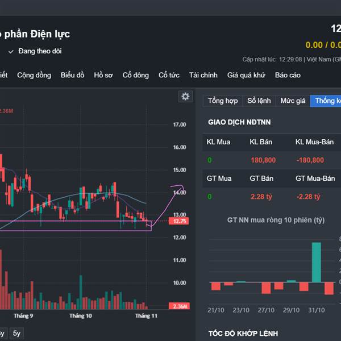Select the Mức giá tab
Viewport: 341px width, 341px height.
tap(293, 101)
